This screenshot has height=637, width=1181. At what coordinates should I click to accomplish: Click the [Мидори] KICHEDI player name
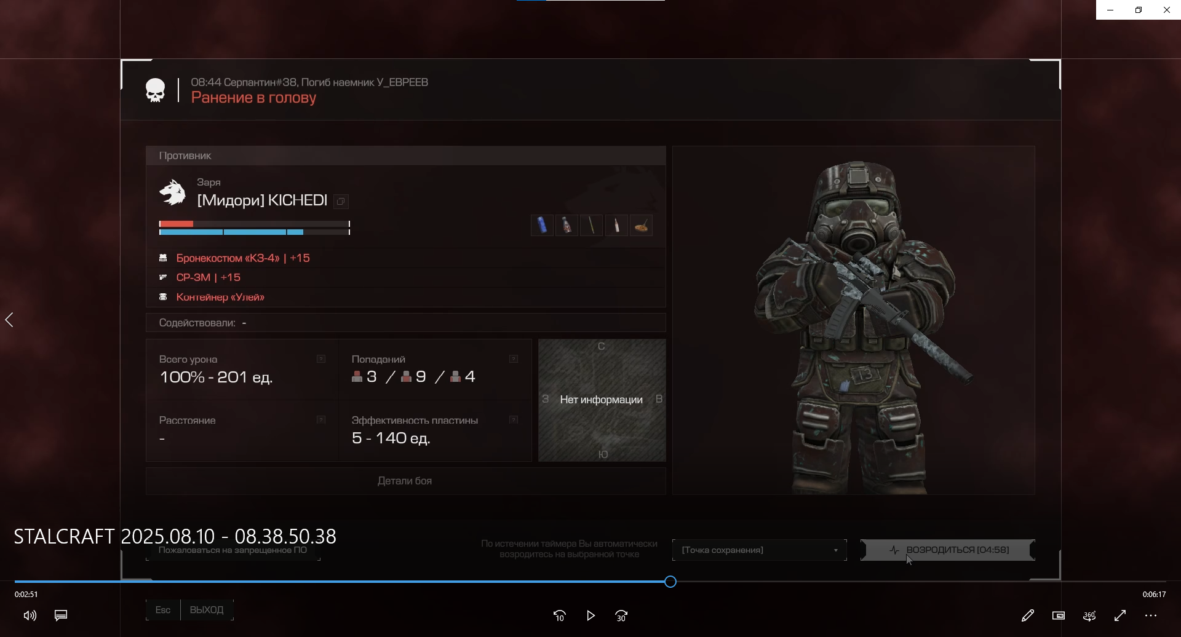[x=262, y=200]
